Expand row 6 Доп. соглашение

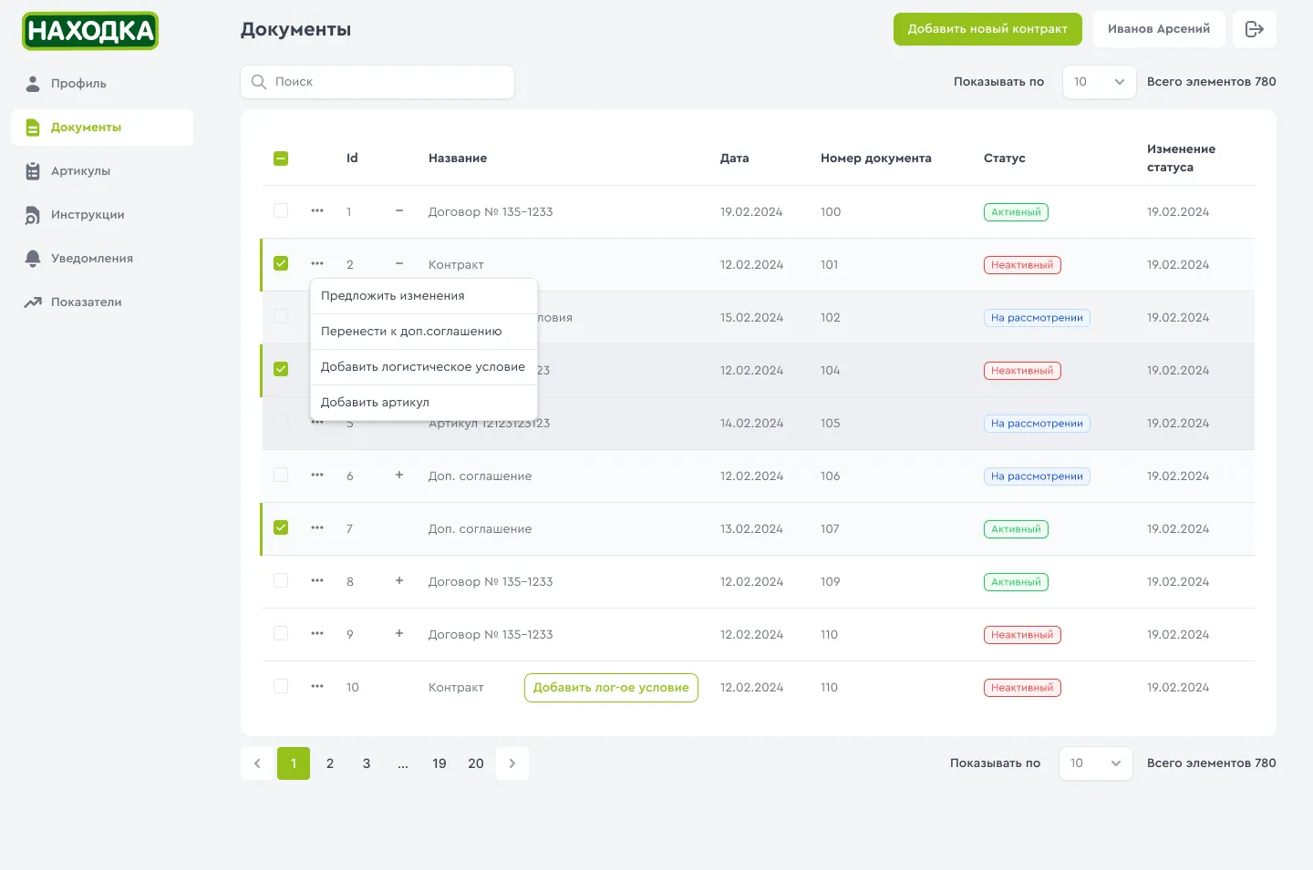tap(399, 476)
